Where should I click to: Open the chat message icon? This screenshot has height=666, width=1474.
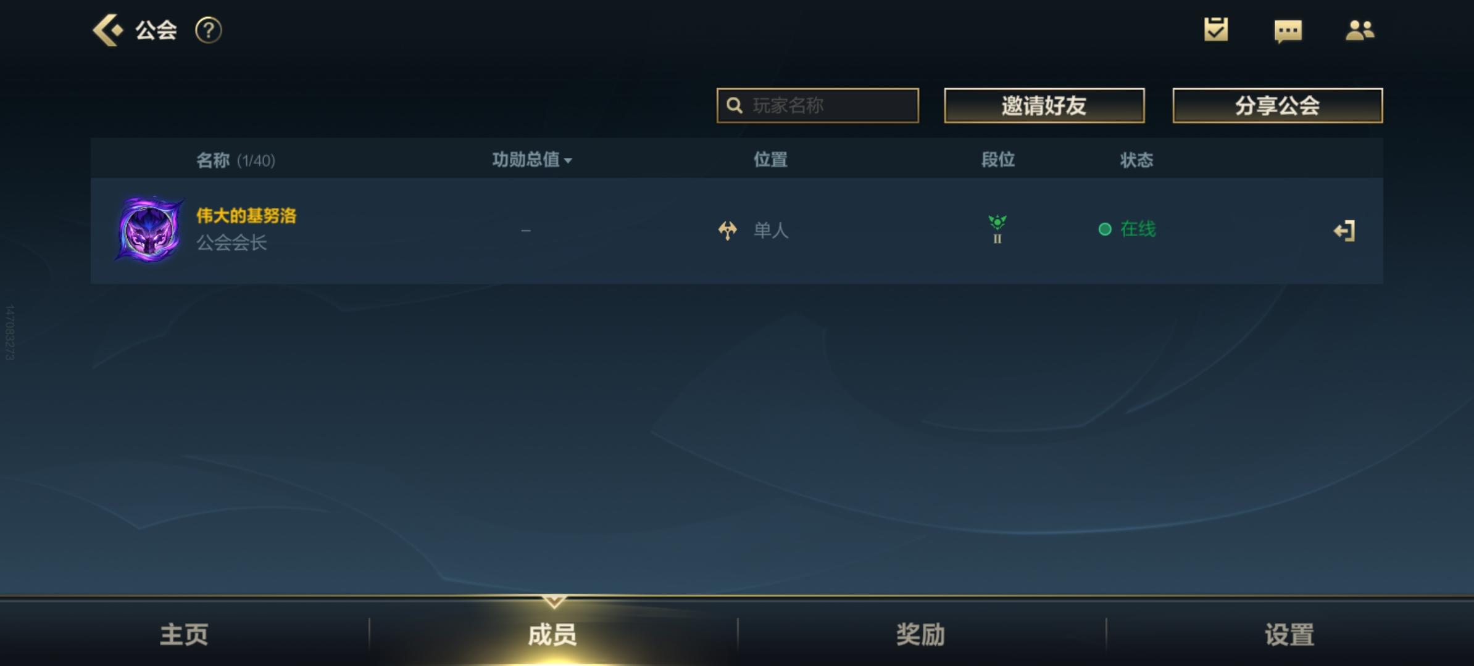pyautogui.click(x=1288, y=31)
